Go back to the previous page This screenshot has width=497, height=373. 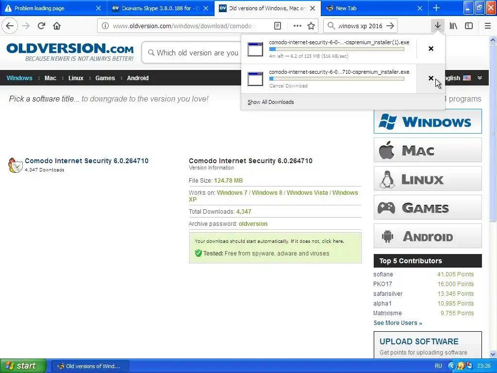pyautogui.click(x=10, y=26)
